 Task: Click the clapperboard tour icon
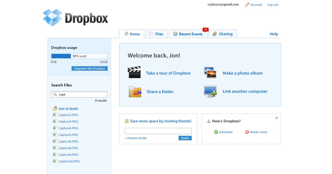134,72
